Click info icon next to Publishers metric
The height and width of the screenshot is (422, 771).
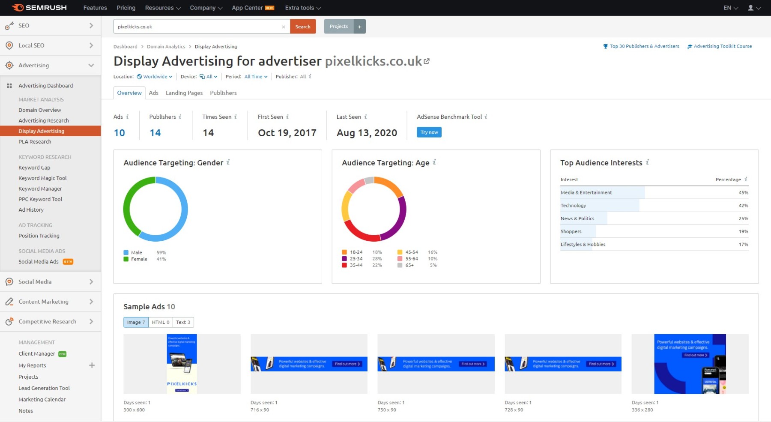pyautogui.click(x=180, y=117)
